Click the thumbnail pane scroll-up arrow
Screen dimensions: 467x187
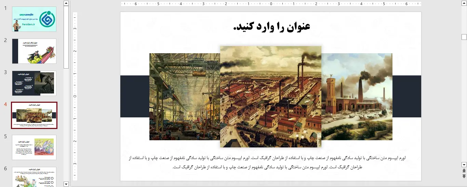pyautogui.click(x=66, y=3)
